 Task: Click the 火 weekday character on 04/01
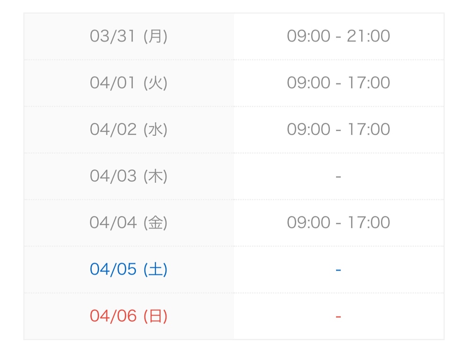pyautogui.click(x=155, y=83)
